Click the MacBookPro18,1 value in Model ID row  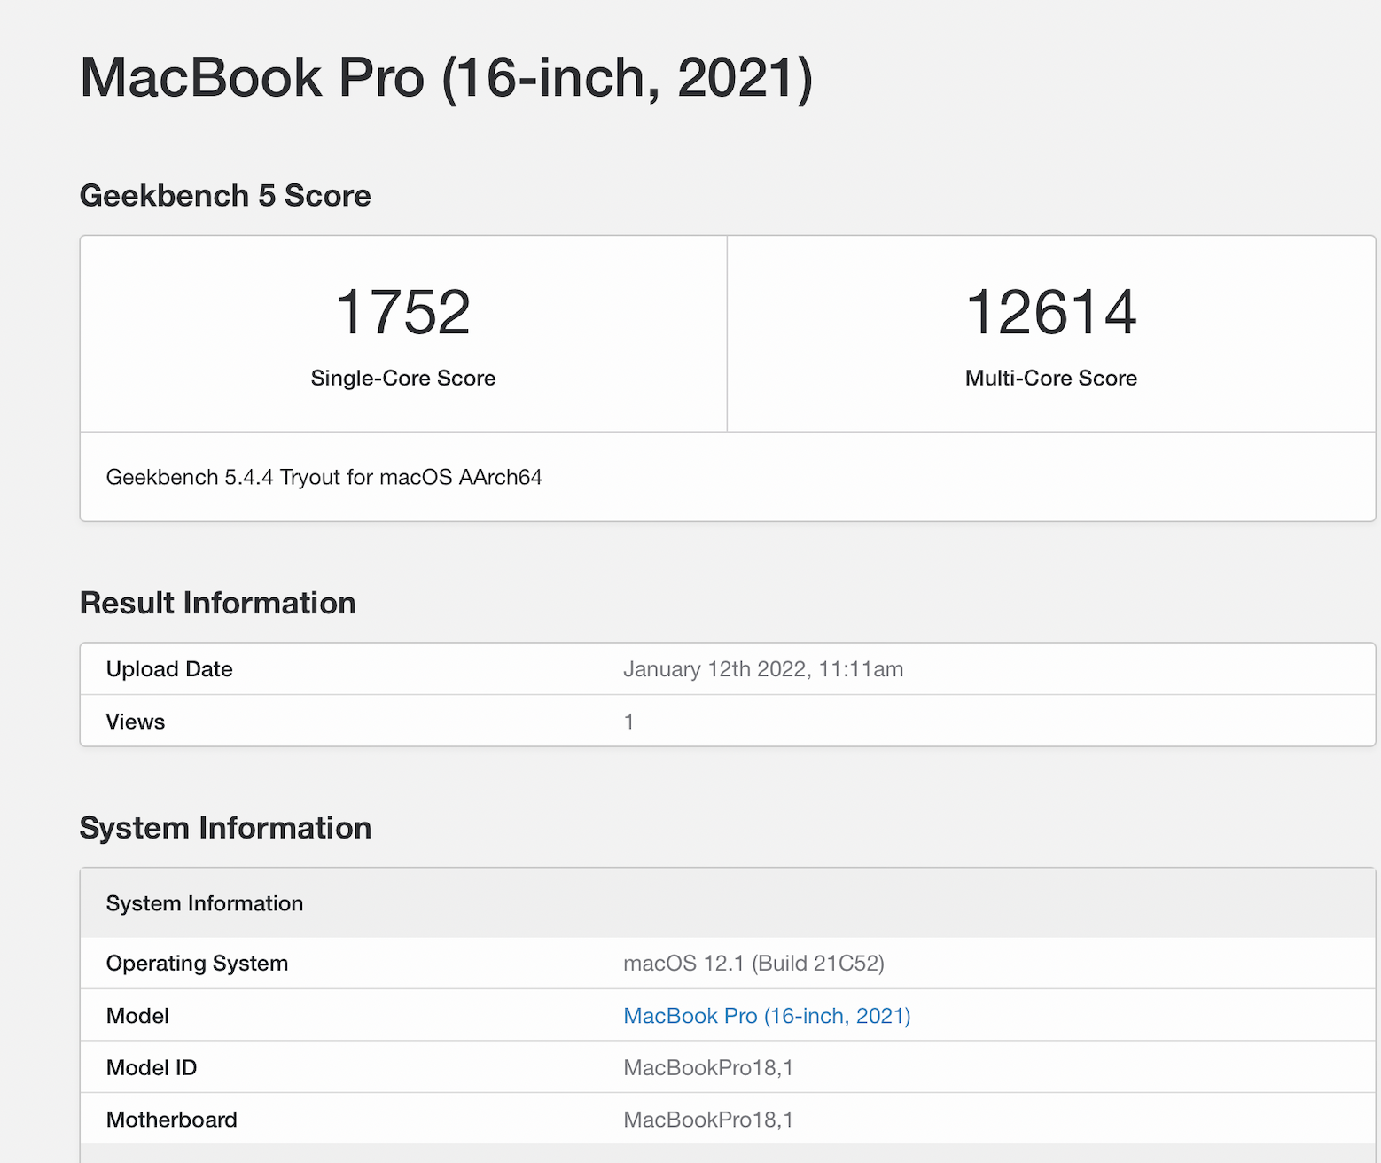(708, 1068)
